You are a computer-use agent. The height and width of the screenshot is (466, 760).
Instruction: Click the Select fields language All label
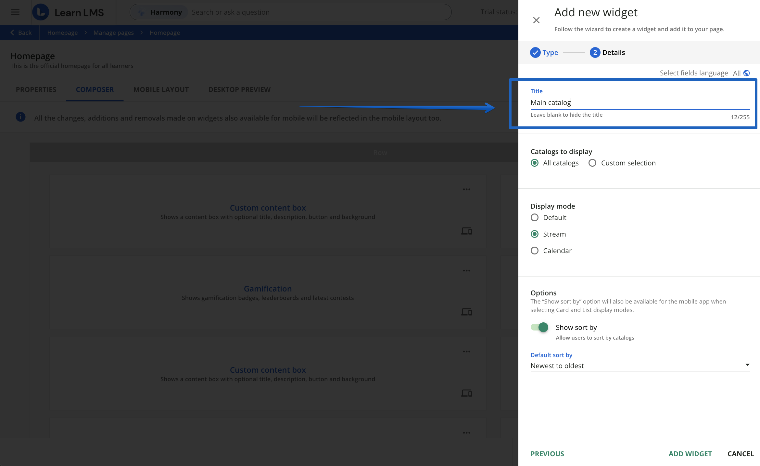click(737, 73)
